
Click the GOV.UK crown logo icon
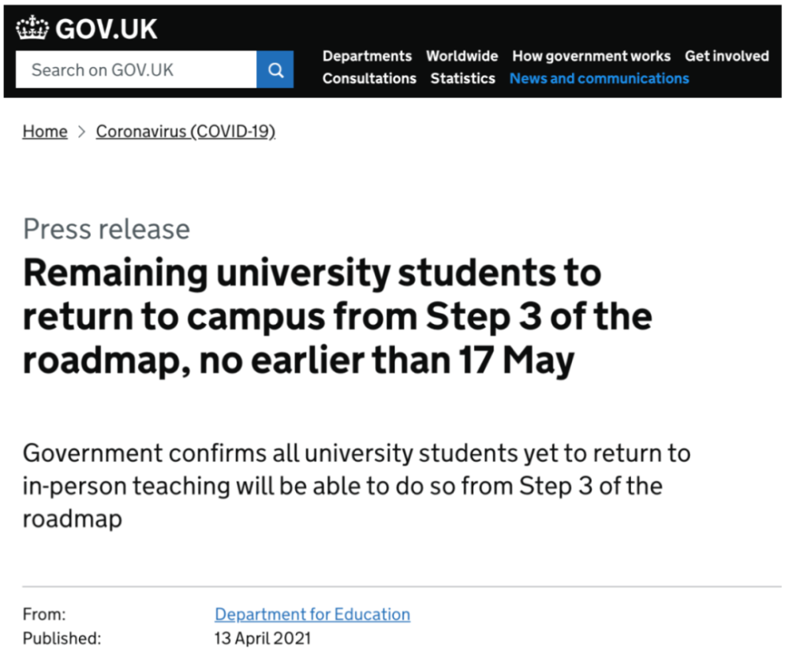[x=32, y=28]
